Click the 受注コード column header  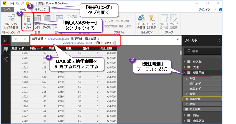pyautogui.click(x=19, y=48)
